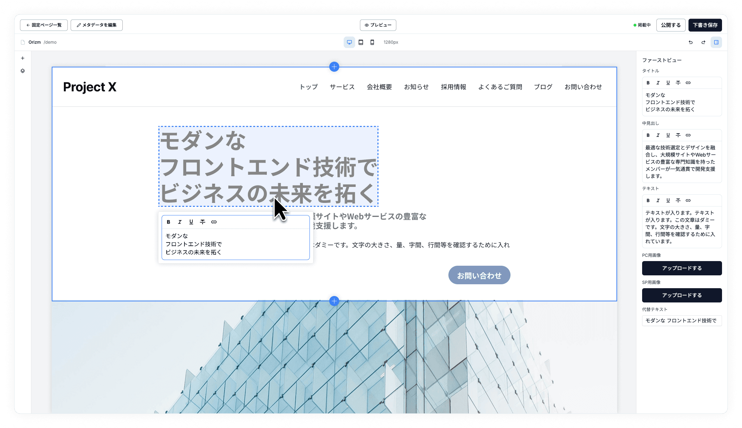This screenshot has width=742, height=428.
Task: Open ブログ from the page navigation
Action: coord(543,87)
